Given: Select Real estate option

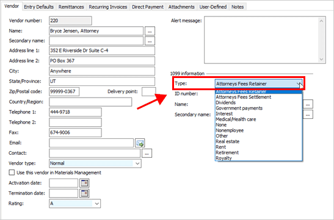Looking at the screenshot, I should click(259, 141).
